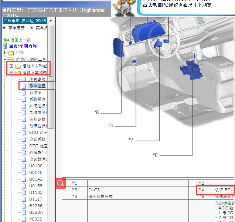The width and height of the screenshot is (235, 222).
Task: Click the page icon beside 如何进行
Action: 24,106
